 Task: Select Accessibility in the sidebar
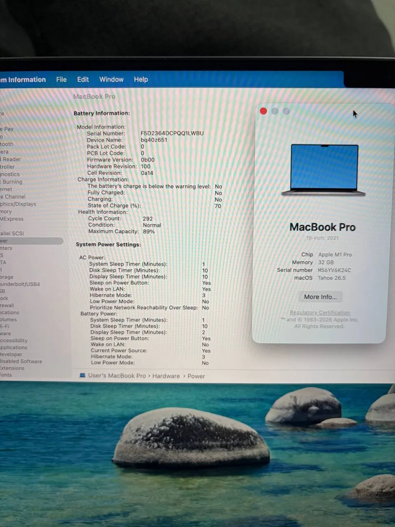(14, 340)
